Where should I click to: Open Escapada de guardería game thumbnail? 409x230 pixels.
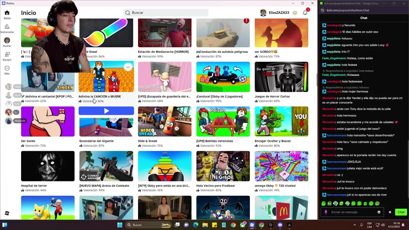coord(165,77)
